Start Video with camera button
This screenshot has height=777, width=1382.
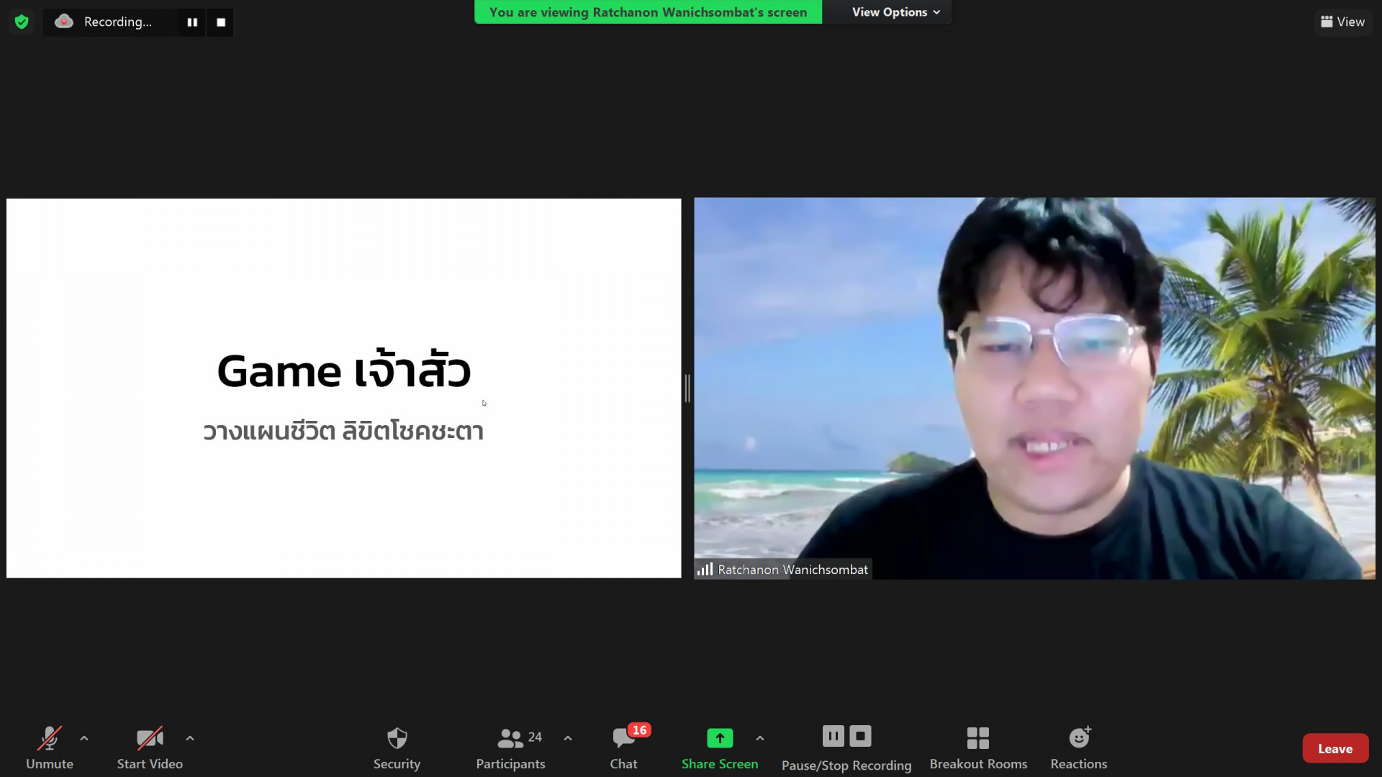click(150, 748)
